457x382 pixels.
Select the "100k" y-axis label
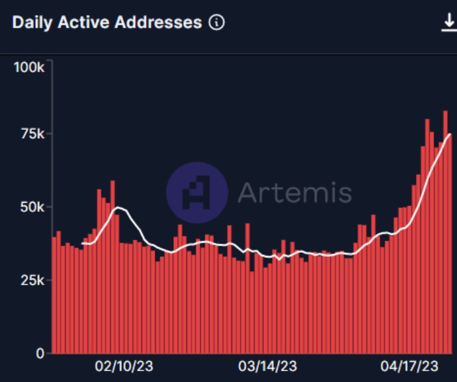(x=29, y=67)
